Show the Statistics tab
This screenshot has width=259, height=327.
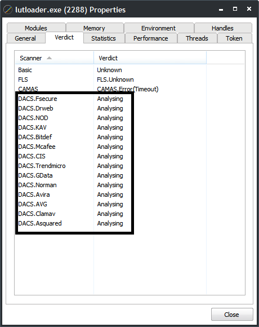tap(104, 38)
